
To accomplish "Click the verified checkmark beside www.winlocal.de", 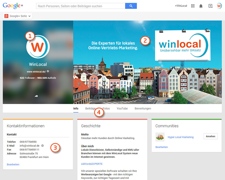I will click(x=48, y=71).
